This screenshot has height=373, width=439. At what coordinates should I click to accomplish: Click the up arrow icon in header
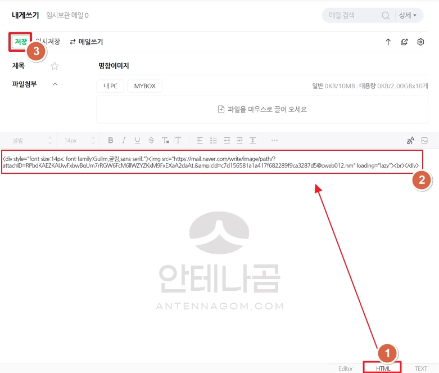(x=388, y=42)
